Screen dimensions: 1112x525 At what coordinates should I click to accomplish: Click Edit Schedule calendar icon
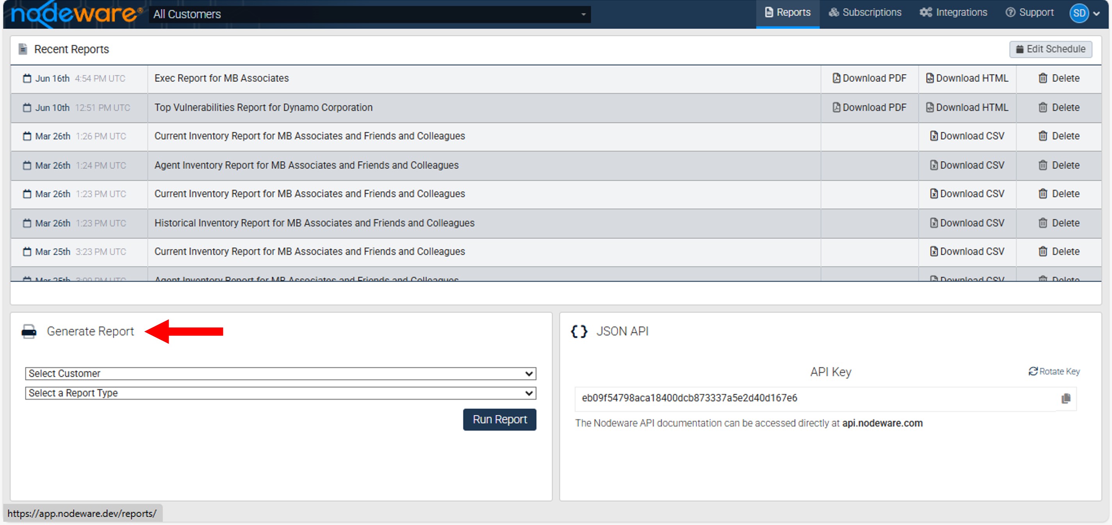[x=1019, y=49]
